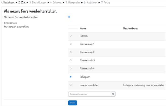Screen dimensions: 166x106
Task: Click step '4. Schema' in progress bar
Action: tap(56, 2)
